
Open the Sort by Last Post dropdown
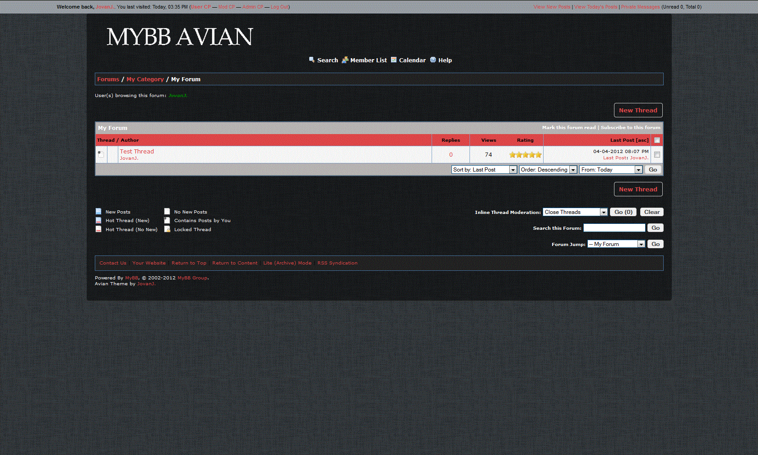(x=484, y=170)
